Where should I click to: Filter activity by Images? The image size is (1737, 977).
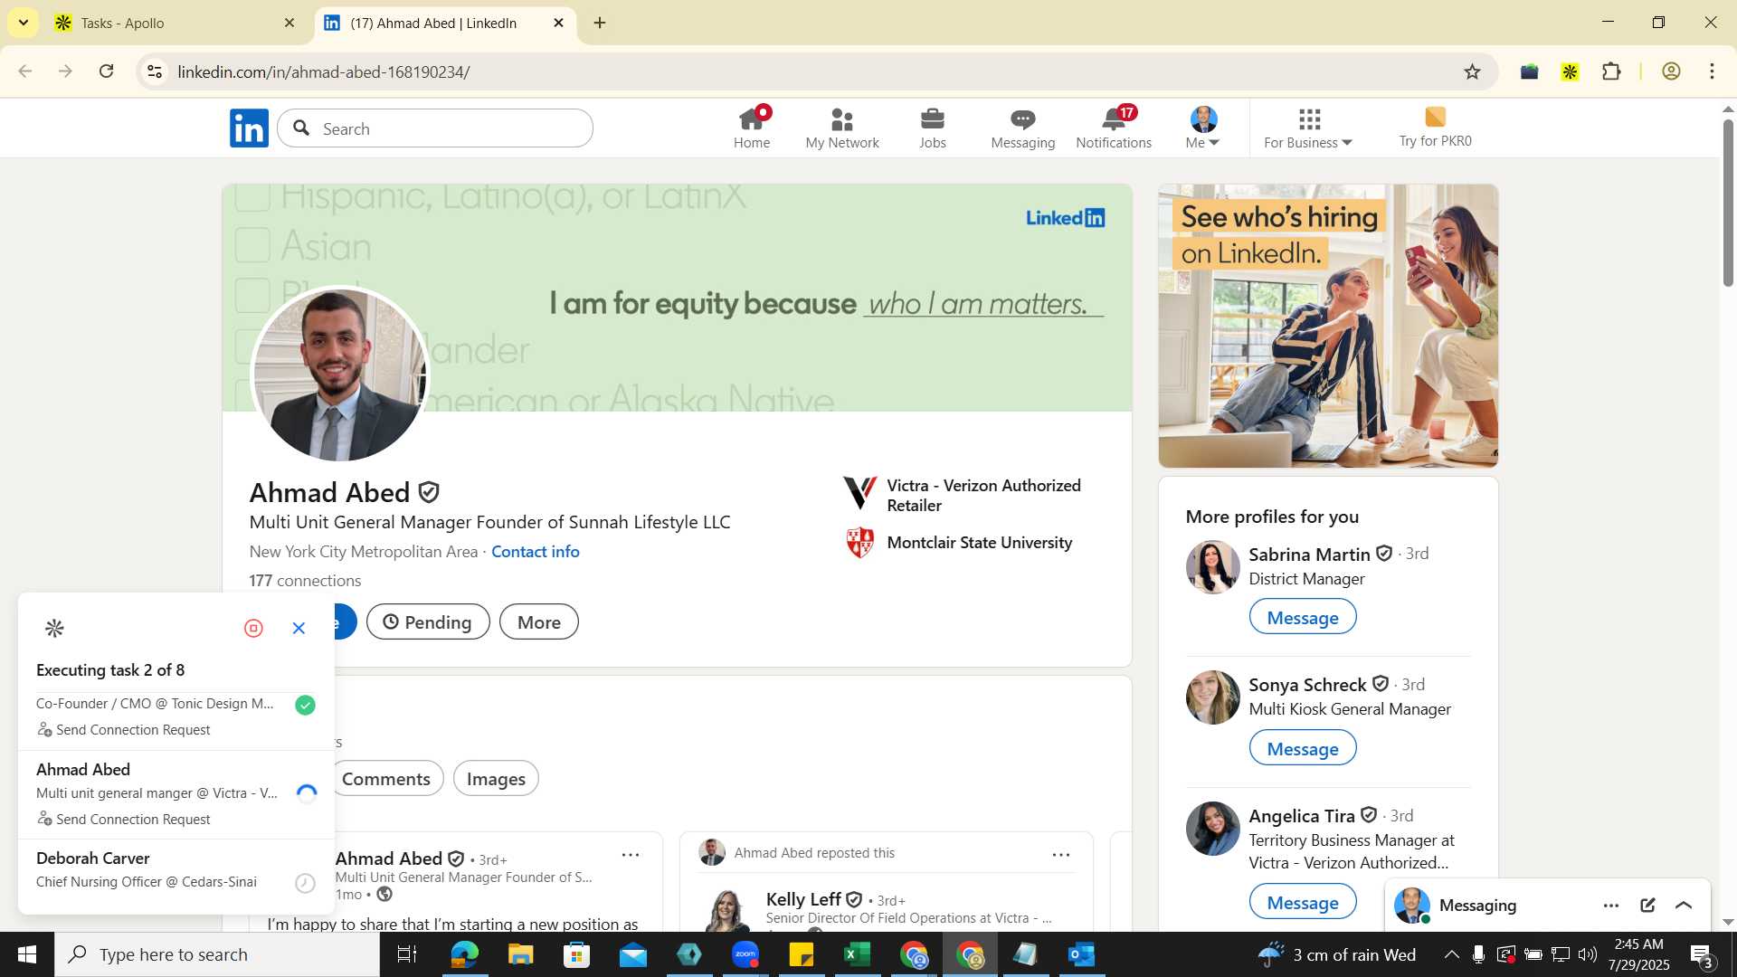tap(496, 778)
